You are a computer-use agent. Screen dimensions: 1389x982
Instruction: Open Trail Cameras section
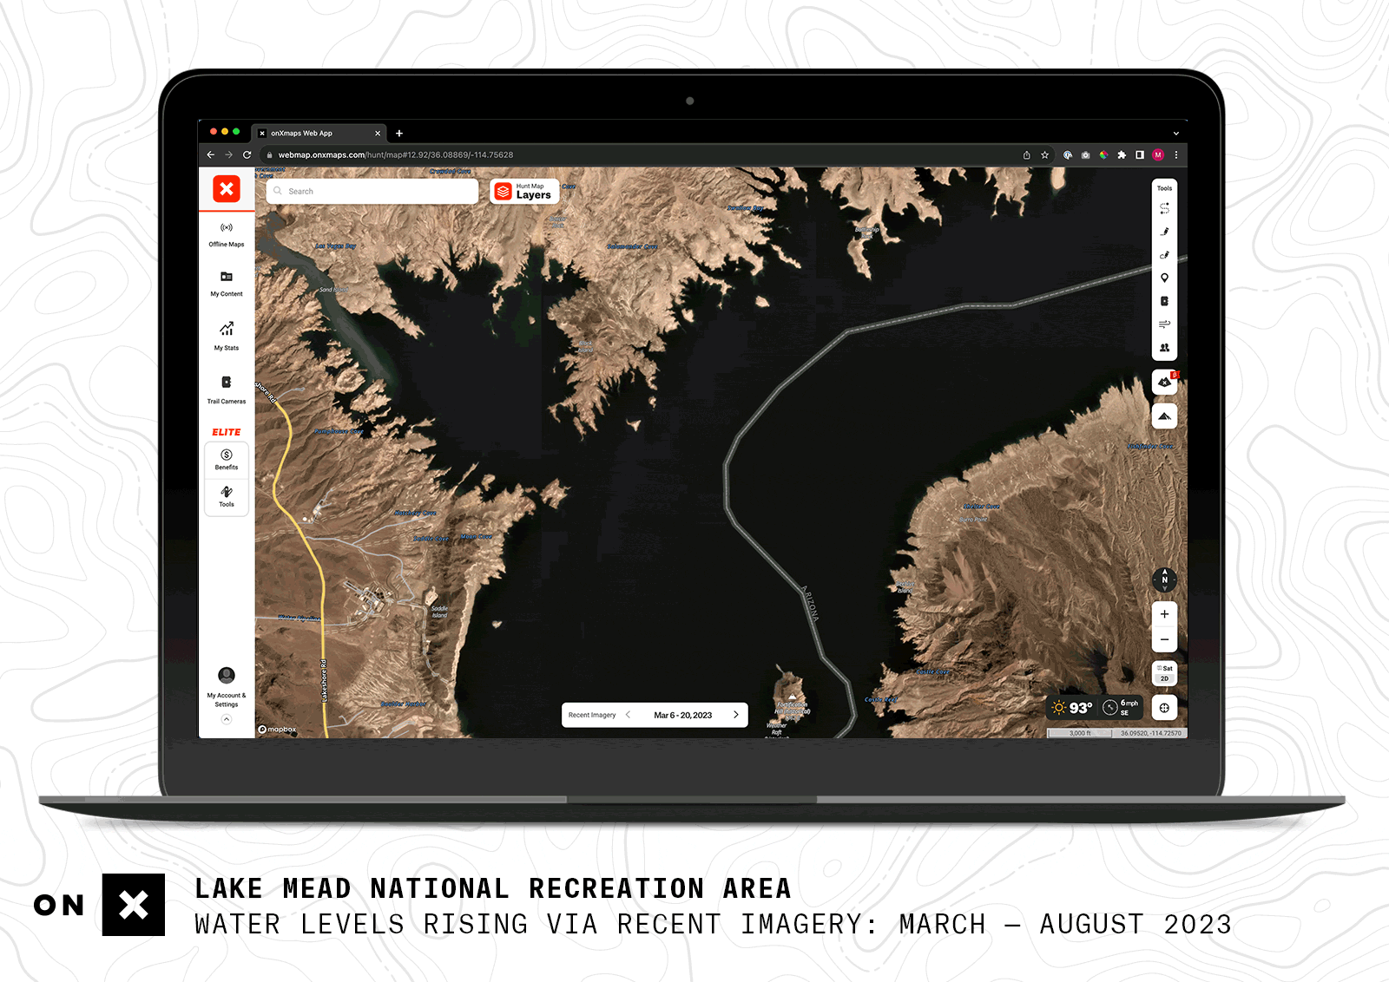tap(227, 390)
